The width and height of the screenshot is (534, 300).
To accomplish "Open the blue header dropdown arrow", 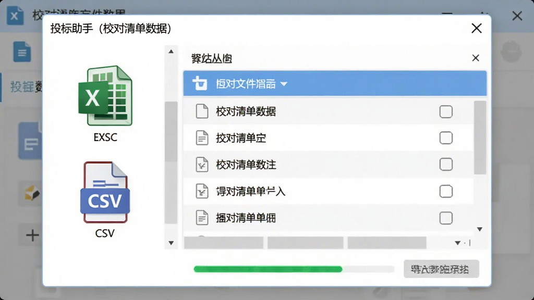I will (284, 84).
